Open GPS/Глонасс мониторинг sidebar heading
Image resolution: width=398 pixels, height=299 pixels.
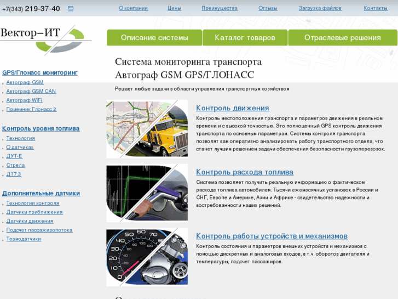(x=40, y=73)
